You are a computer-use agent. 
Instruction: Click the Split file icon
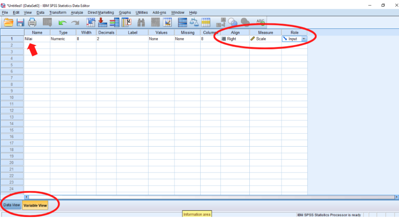(182, 22)
